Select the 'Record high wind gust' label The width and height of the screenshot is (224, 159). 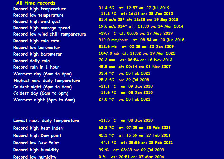[x=37, y=22]
